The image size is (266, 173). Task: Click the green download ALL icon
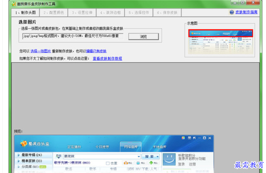click(153, 163)
